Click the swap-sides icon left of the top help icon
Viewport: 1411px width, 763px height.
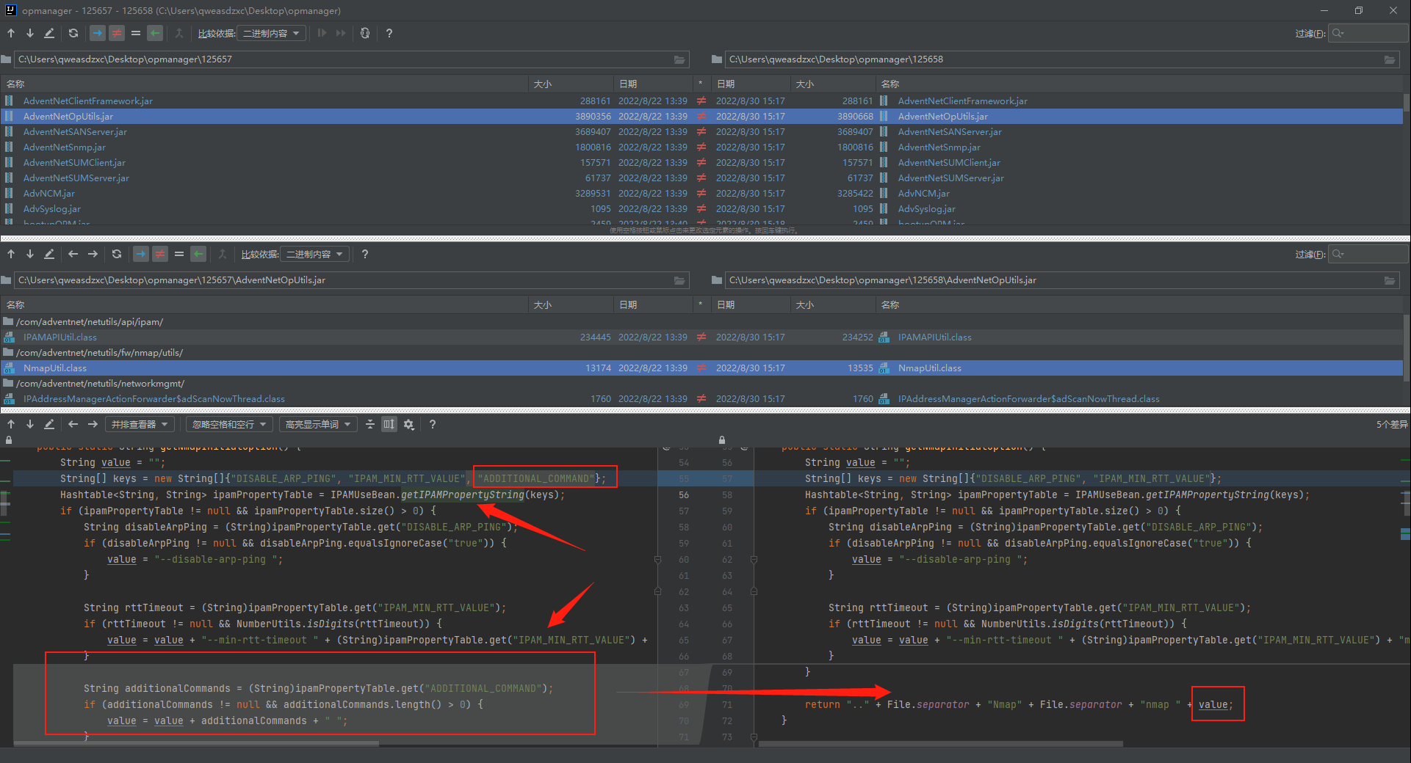coord(365,33)
